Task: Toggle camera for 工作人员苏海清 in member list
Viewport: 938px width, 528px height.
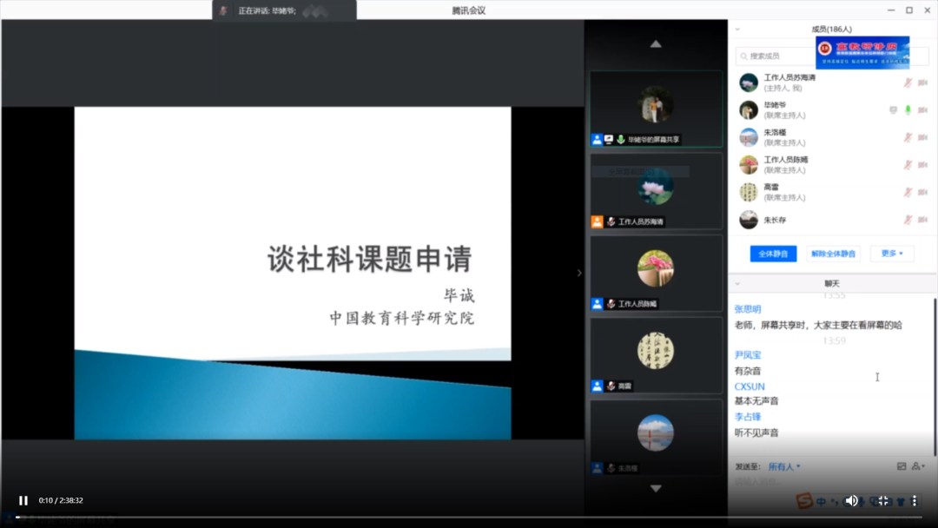Action: 922,82
